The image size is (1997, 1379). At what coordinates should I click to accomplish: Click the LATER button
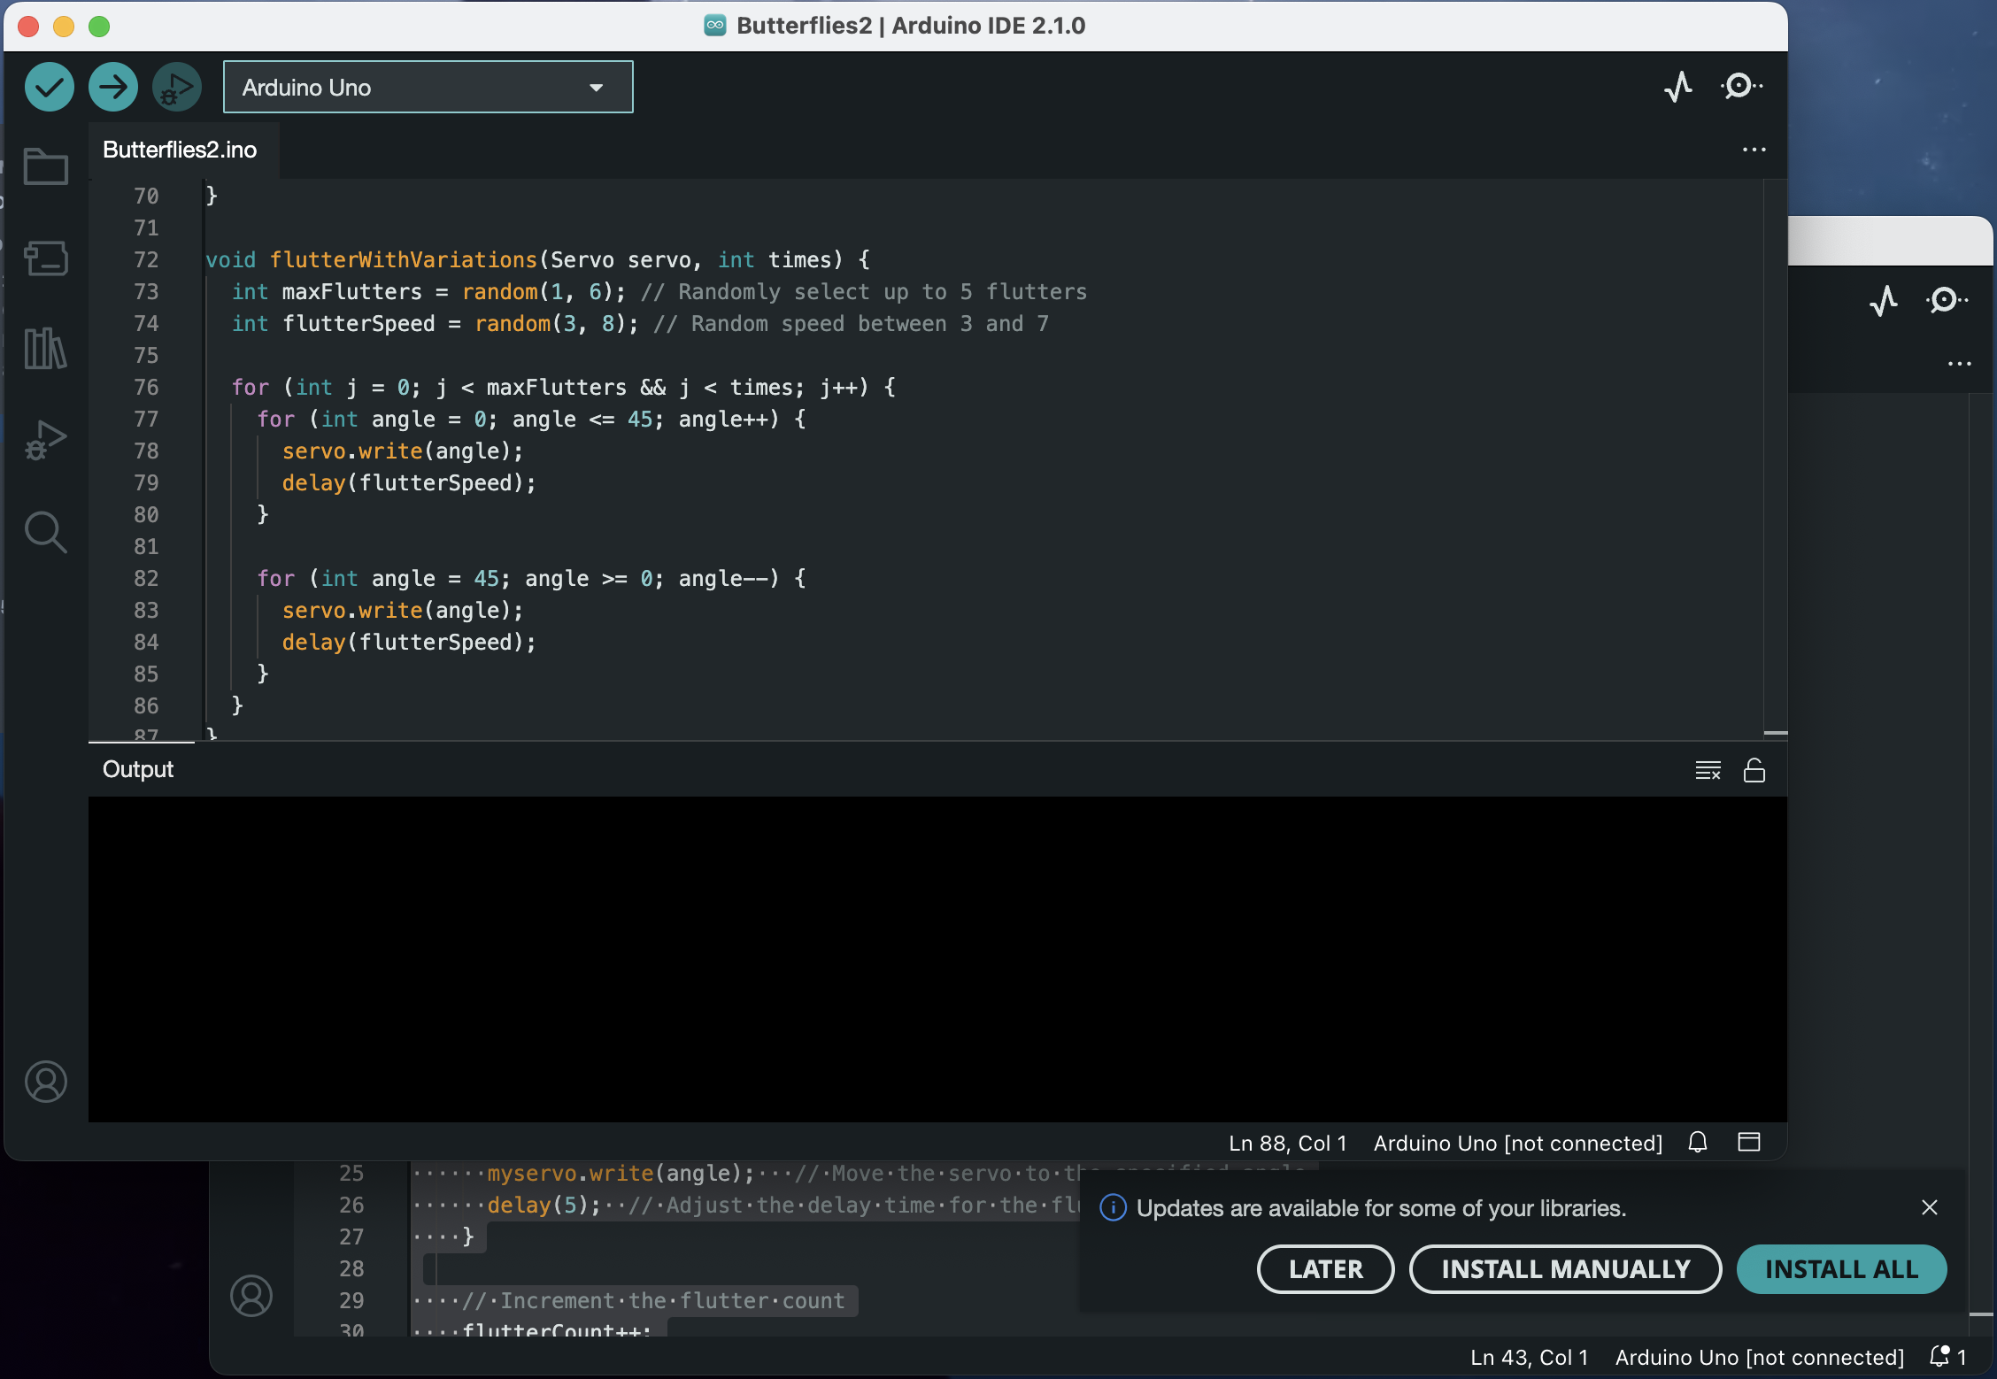click(x=1326, y=1269)
